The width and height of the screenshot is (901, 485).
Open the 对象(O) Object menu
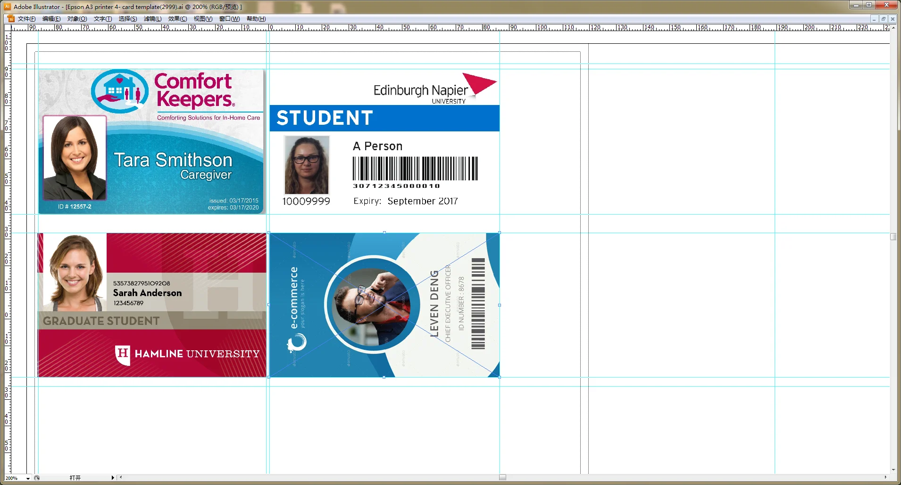pyautogui.click(x=77, y=19)
